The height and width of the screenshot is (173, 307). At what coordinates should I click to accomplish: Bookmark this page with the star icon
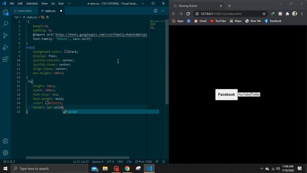point(264,14)
